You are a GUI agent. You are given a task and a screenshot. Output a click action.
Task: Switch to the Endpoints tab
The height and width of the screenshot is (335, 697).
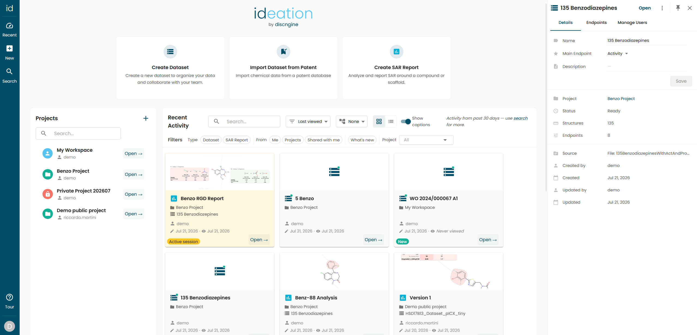[596, 23]
